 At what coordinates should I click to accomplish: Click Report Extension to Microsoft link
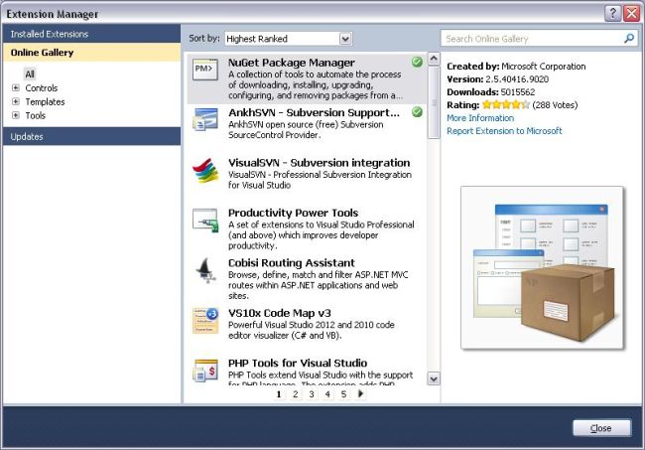pos(504,131)
